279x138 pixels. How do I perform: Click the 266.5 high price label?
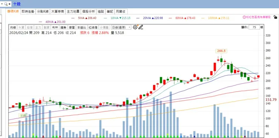tap(221, 51)
